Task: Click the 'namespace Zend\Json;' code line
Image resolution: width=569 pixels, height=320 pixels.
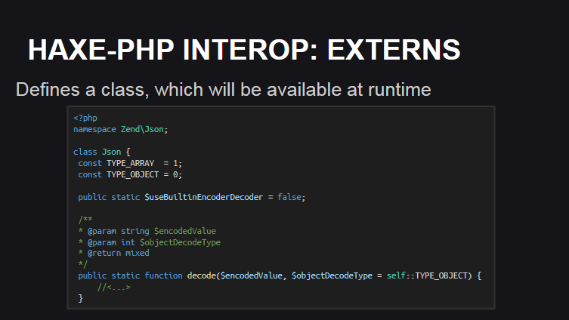Action: 120,129
